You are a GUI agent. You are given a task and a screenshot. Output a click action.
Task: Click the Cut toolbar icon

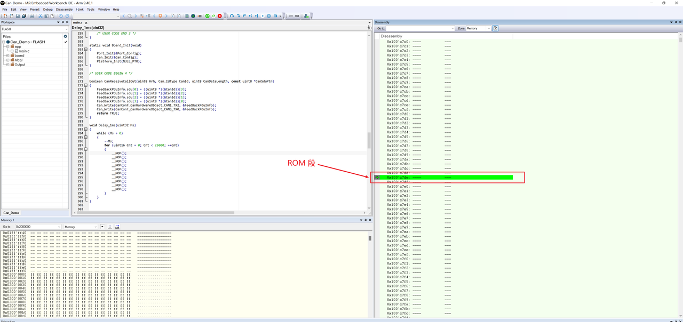[x=41, y=16]
